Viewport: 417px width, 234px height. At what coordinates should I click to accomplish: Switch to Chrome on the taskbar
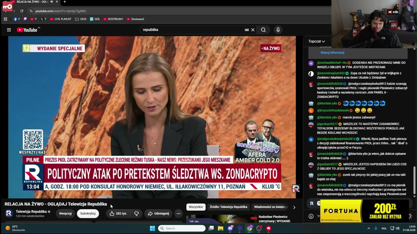pyautogui.click(x=249, y=228)
